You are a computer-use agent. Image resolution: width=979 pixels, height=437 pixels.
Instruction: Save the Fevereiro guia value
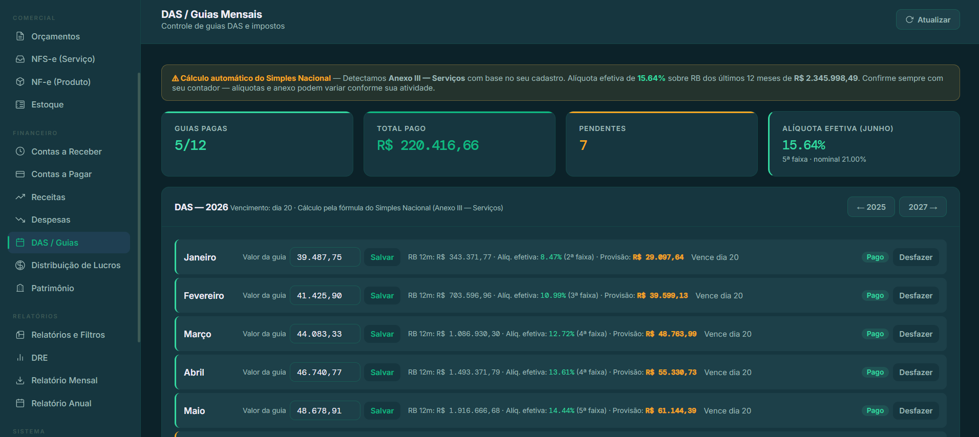(382, 295)
